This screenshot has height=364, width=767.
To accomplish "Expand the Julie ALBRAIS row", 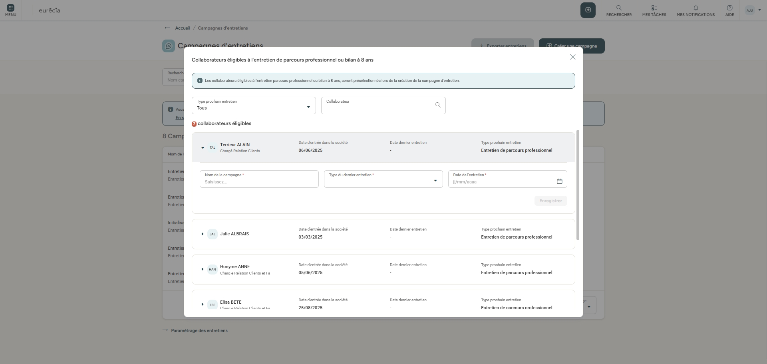I will 203,234.
